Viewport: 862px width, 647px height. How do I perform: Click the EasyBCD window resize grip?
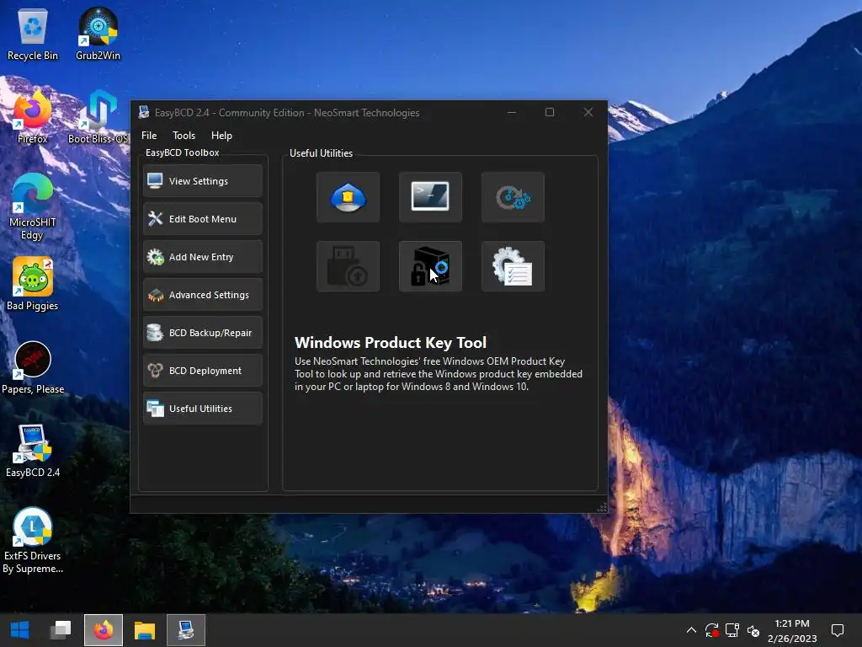pyautogui.click(x=602, y=507)
